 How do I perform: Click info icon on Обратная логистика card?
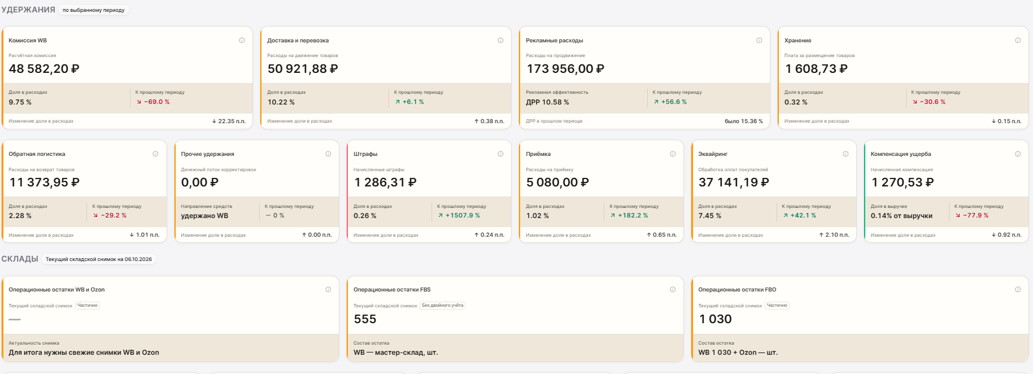point(155,154)
